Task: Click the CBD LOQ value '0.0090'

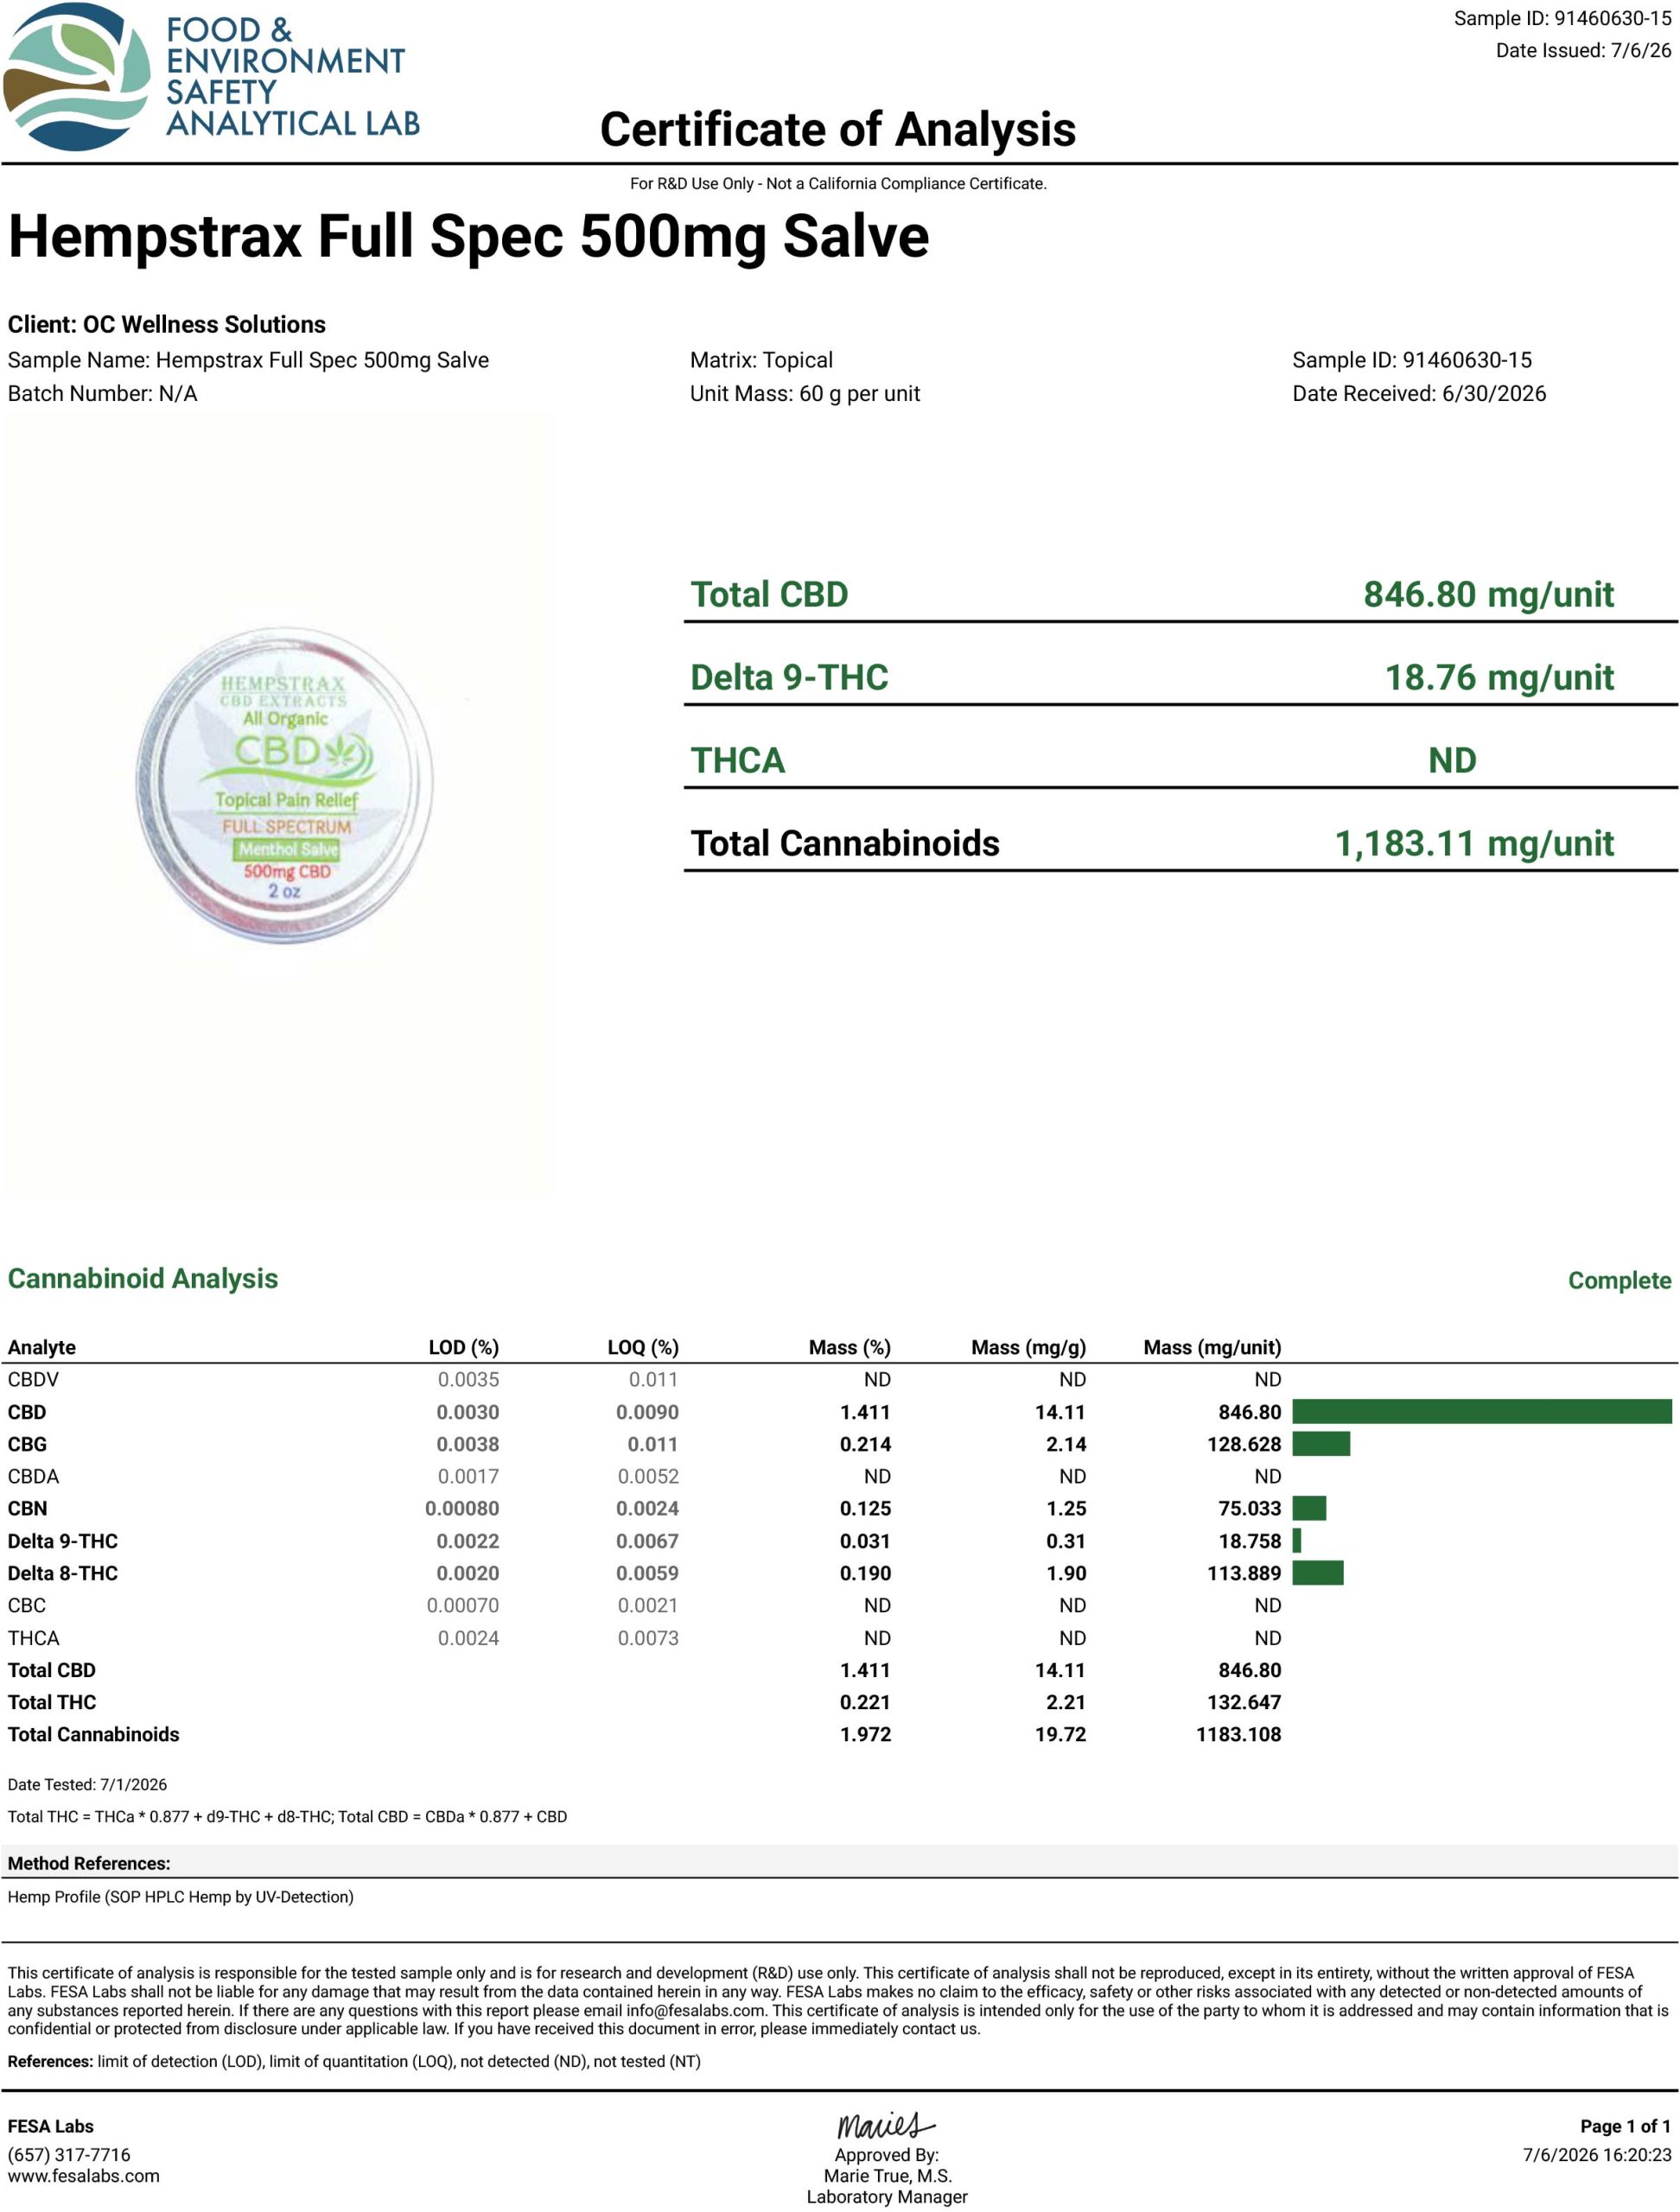Action: 647,1413
